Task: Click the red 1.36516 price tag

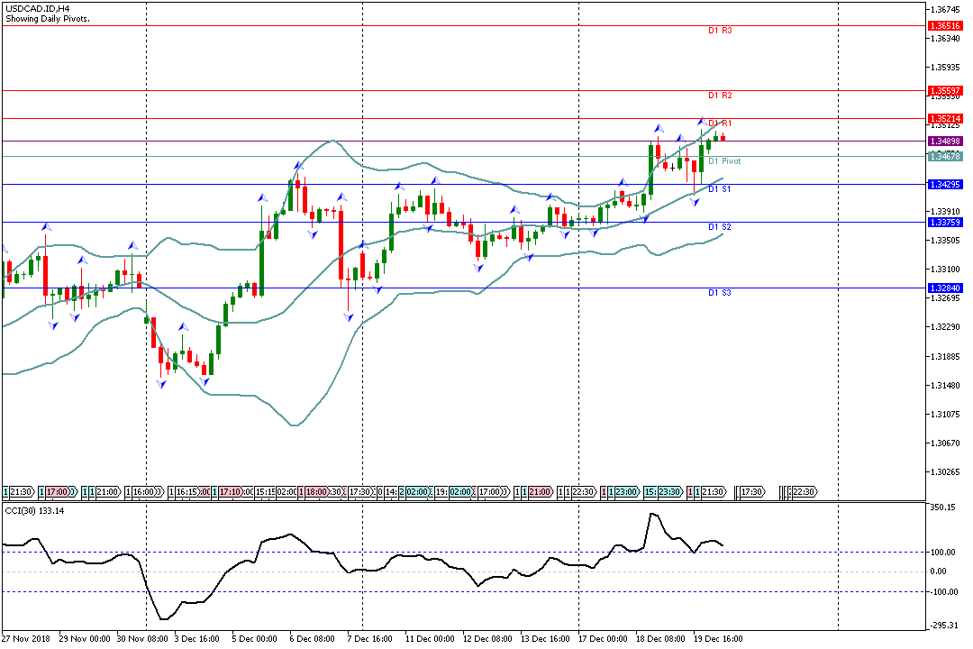Action: 944,26
